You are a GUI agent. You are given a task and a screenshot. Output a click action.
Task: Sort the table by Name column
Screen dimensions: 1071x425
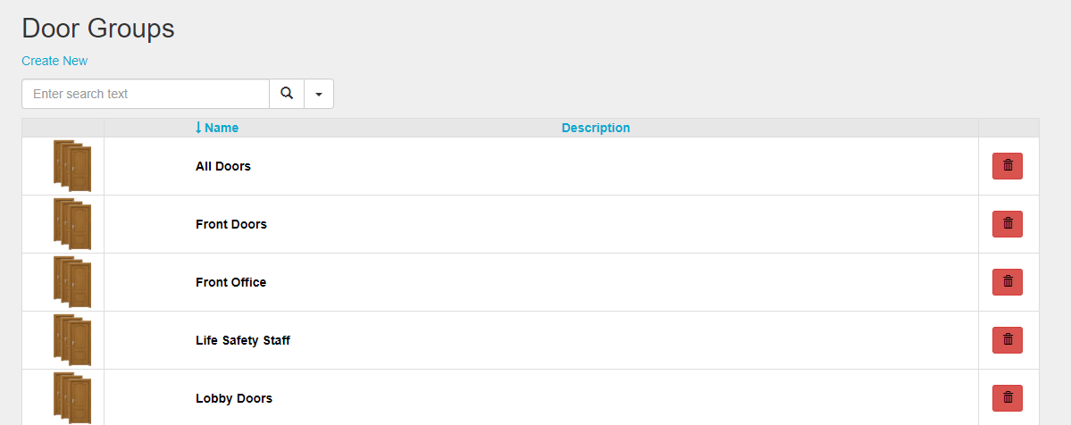(217, 128)
